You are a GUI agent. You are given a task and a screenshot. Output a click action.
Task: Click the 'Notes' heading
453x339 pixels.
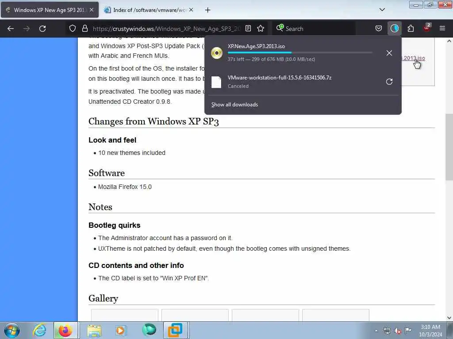click(100, 207)
